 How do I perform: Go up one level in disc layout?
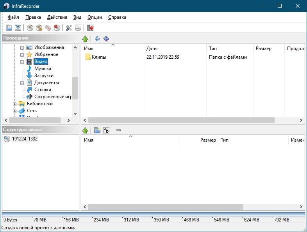[85, 130]
